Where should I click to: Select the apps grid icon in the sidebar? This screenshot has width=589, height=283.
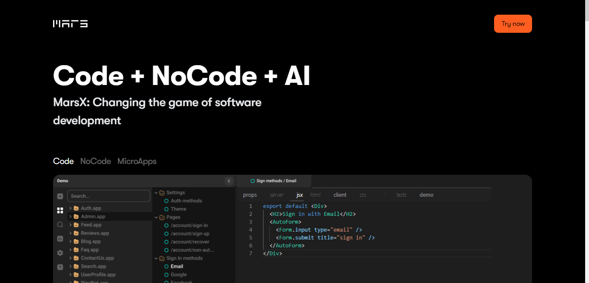(60, 211)
